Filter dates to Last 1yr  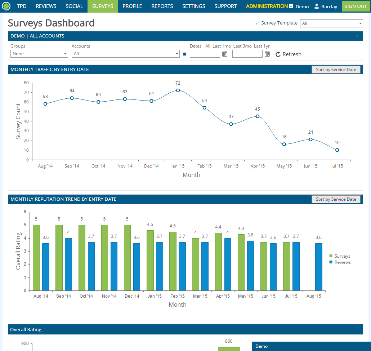tap(262, 46)
